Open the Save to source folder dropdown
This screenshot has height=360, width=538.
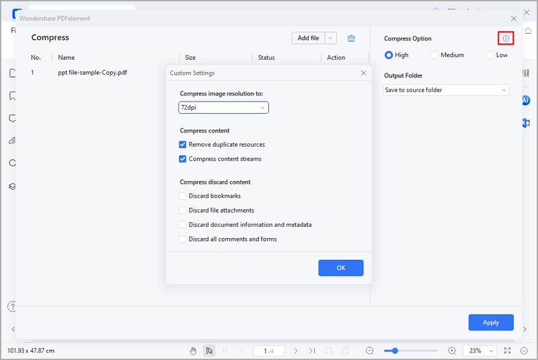tap(446, 90)
